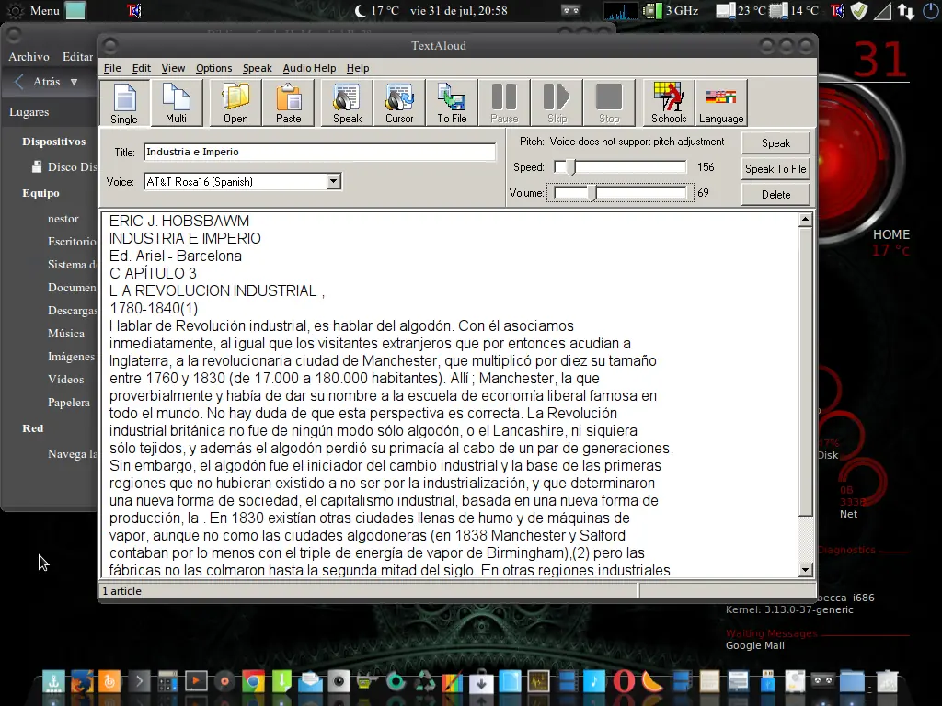Open the Speak menu
Screen dimensions: 942x706
tap(258, 68)
